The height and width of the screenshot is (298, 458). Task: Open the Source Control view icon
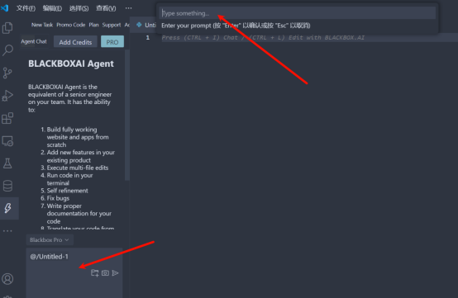click(7, 73)
